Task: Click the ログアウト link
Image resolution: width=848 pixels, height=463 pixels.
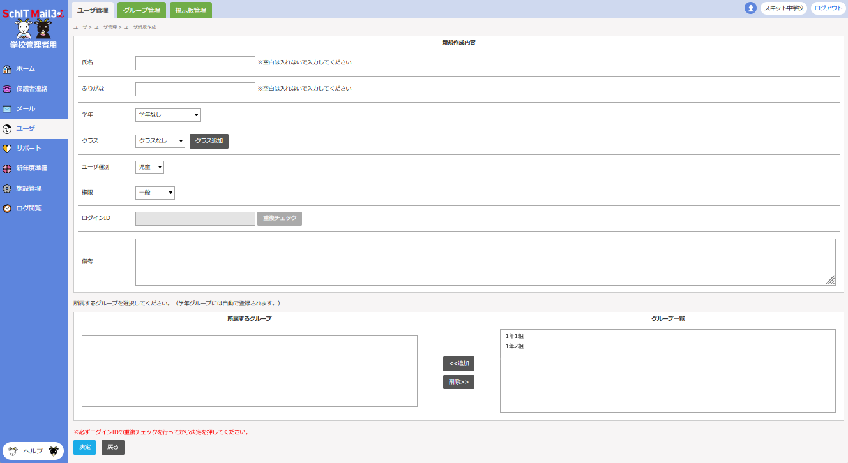Action: [828, 8]
